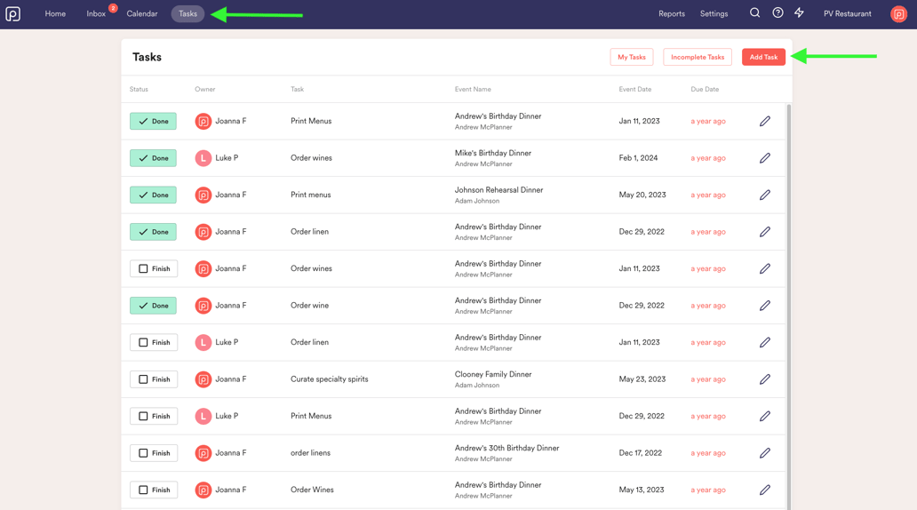Finish Luke P's Order linen task
917x510 pixels.
click(x=154, y=342)
